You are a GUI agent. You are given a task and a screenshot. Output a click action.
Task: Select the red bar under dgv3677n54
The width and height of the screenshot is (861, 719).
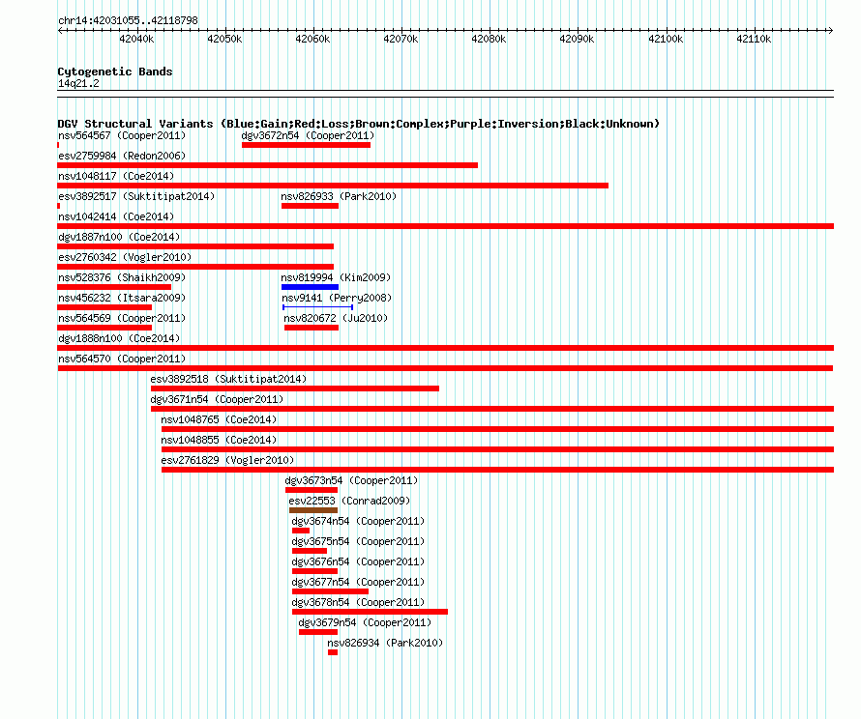coord(330,591)
